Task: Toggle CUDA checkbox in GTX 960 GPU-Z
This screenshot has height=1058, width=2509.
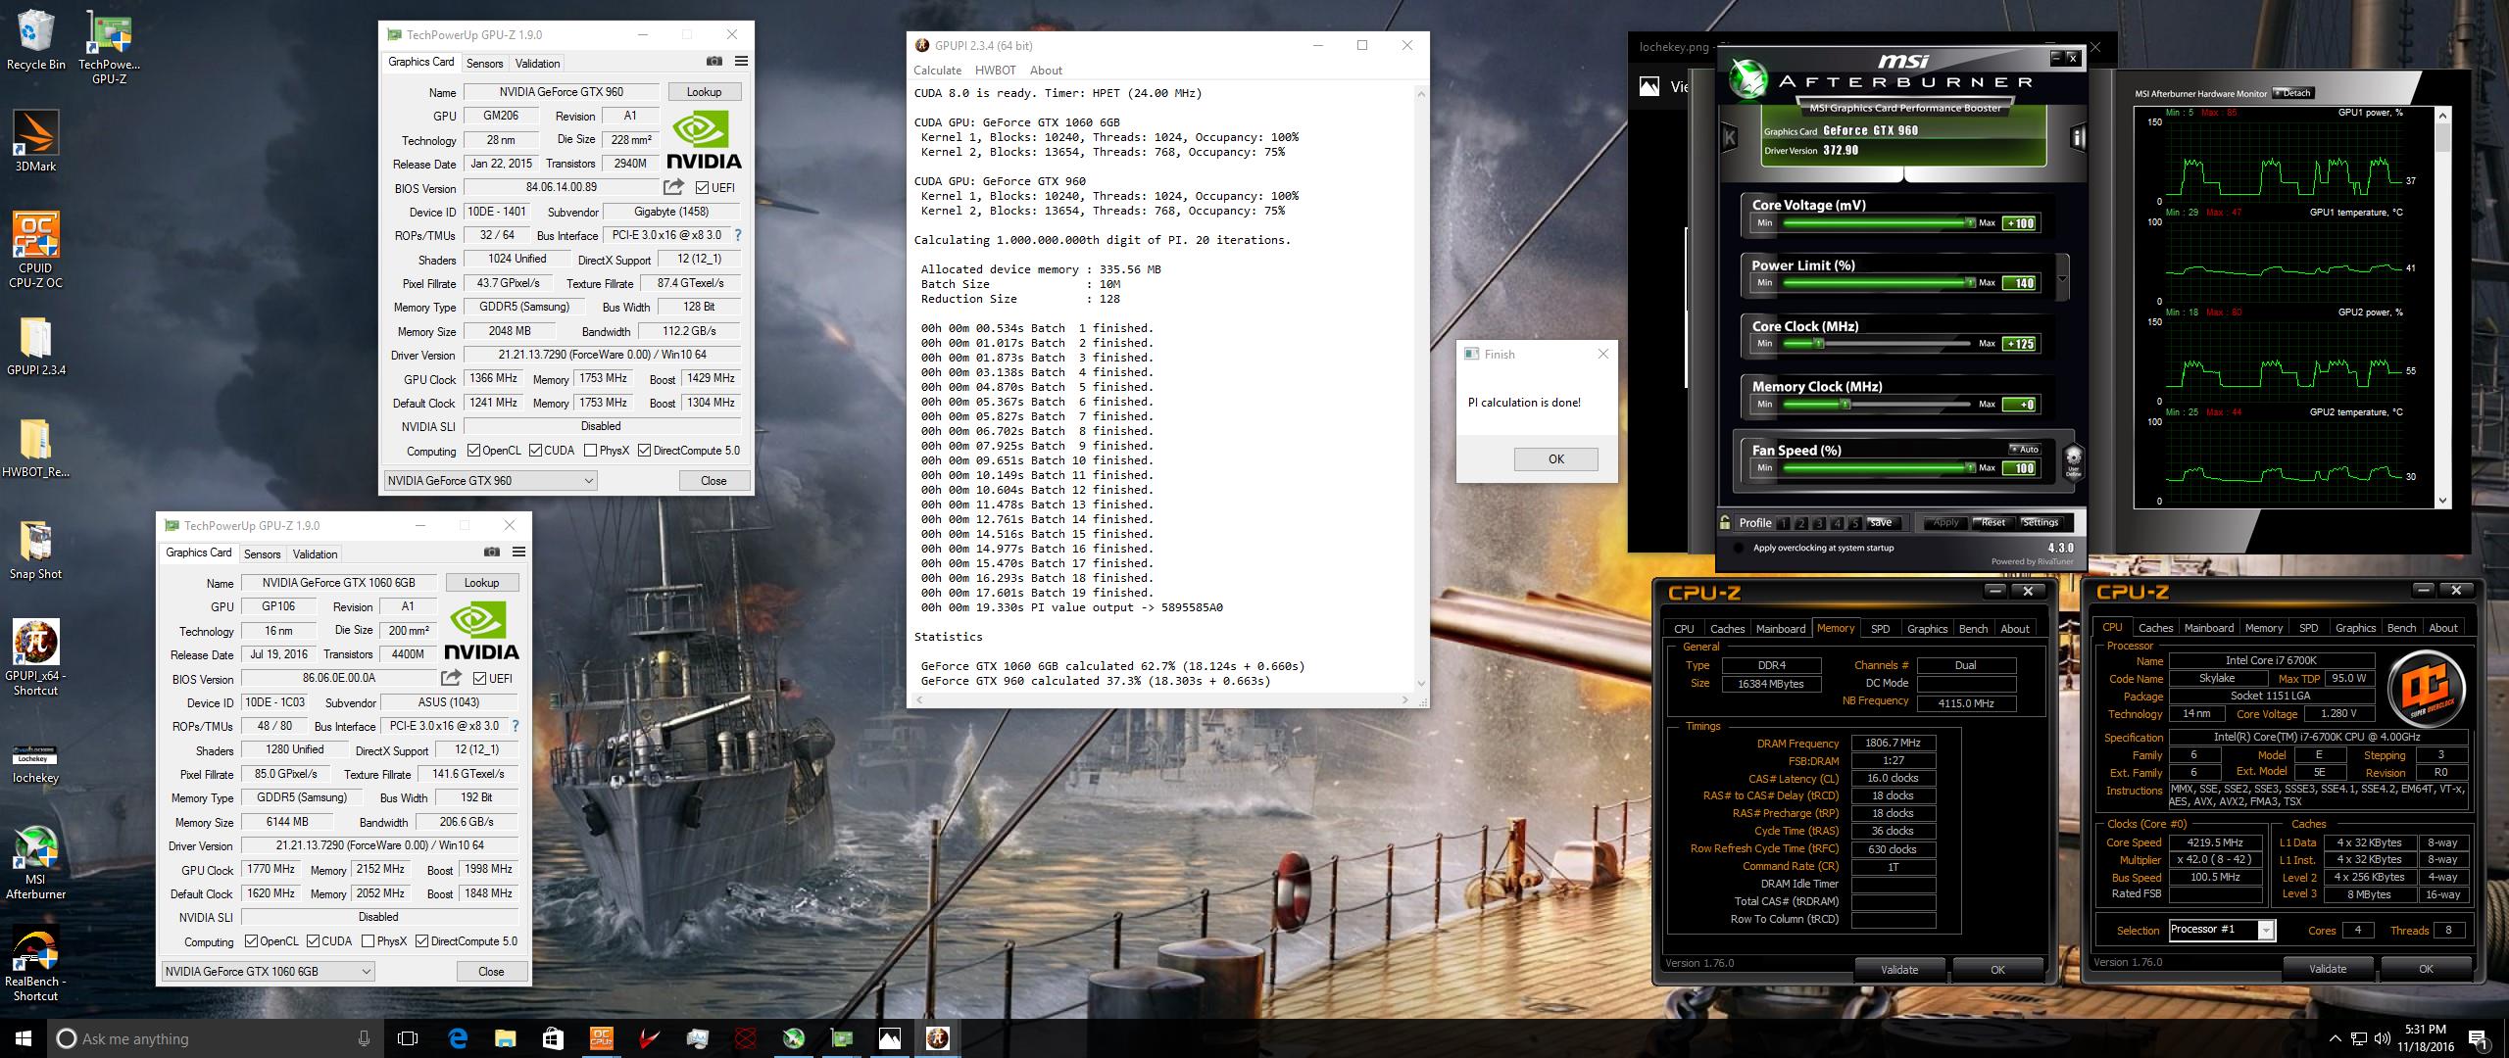Action: (x=535, y=451)
